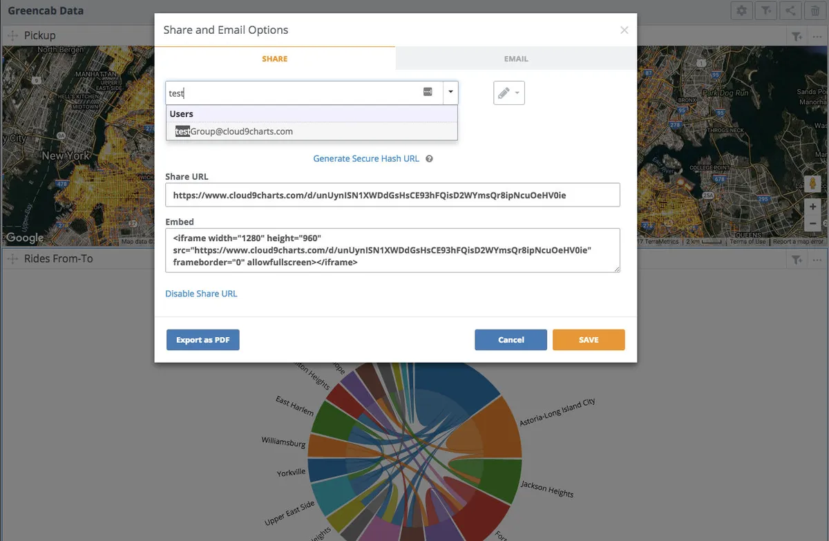Expand the user search dropdown arrow
829x541 pixels.
pos(450,93)
